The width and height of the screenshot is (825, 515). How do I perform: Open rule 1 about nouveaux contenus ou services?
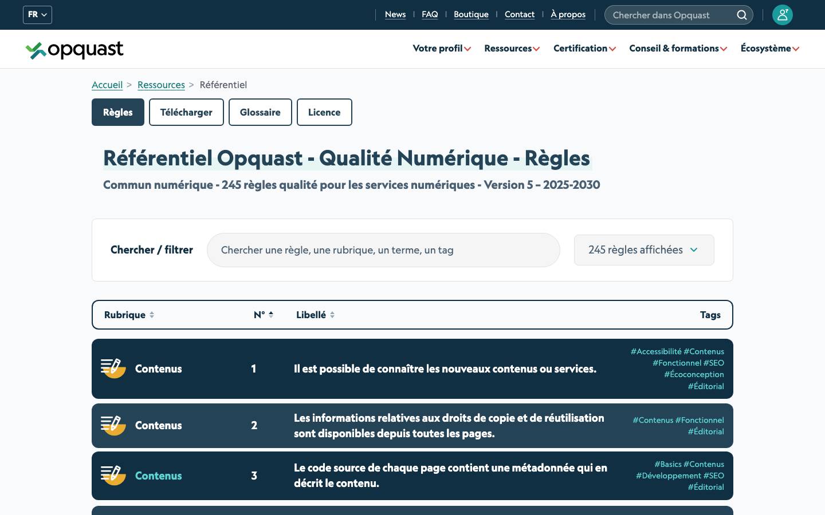point(445,369)
